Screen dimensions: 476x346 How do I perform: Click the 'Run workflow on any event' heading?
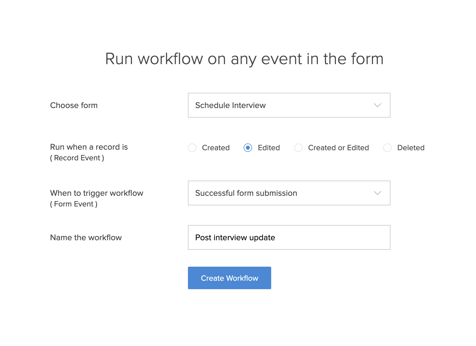click(x=244, y=59)
